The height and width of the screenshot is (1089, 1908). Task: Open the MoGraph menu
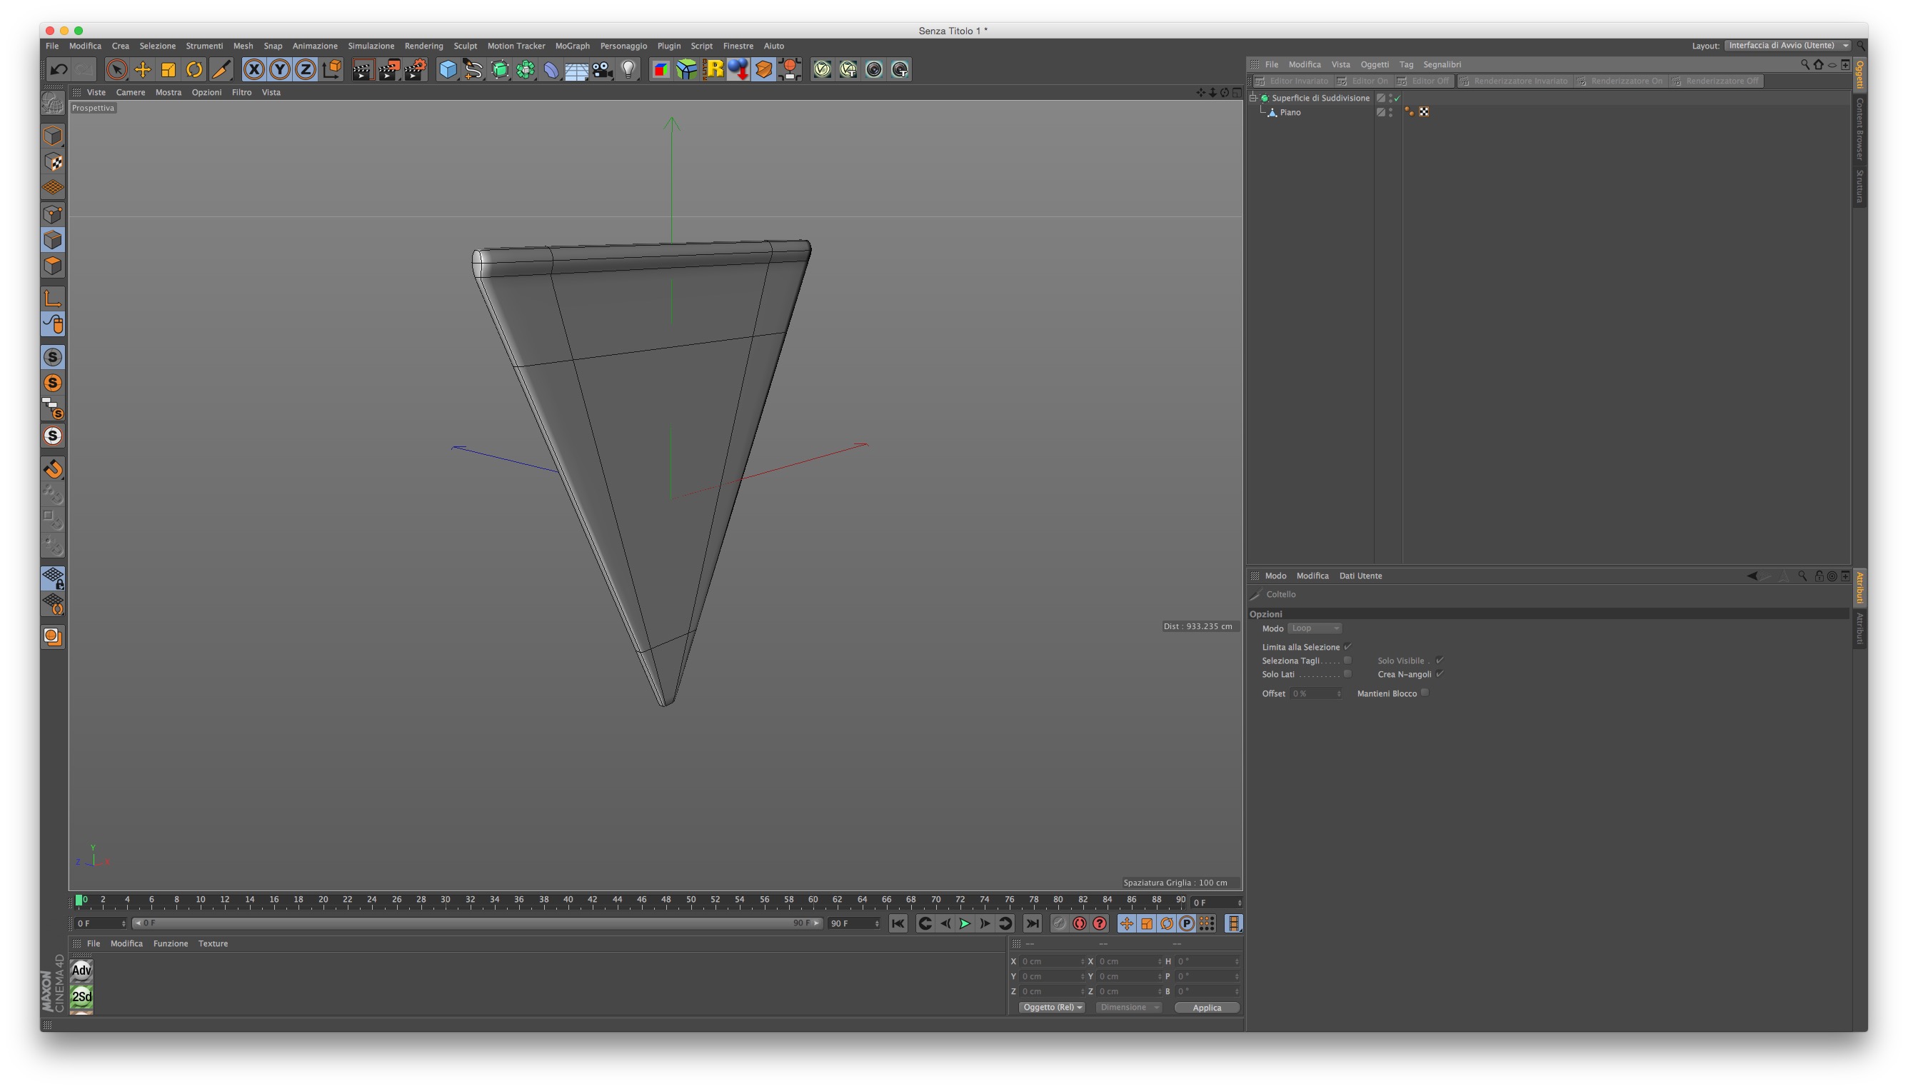tap(572, 46)
